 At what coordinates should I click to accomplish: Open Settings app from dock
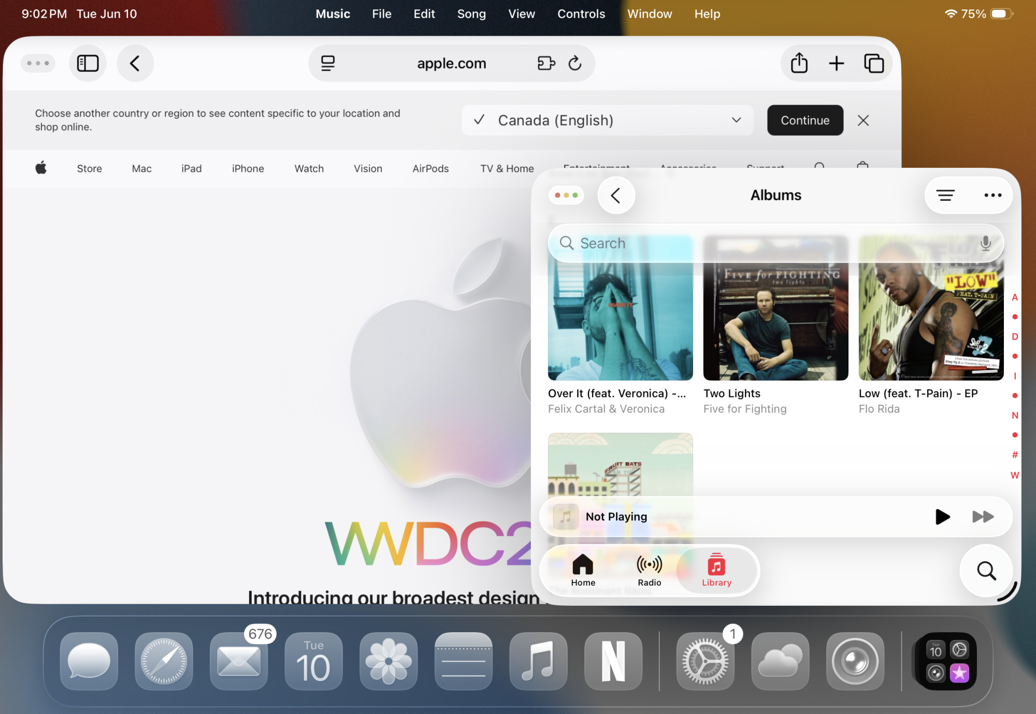coord(705,661)
